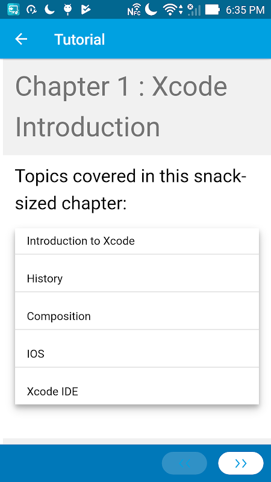Tap the checkmark task notification icon
This screenshot has width=271, height=482.
86,10
